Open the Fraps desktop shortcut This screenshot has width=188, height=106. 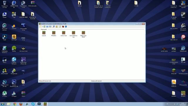click(14, 15)
